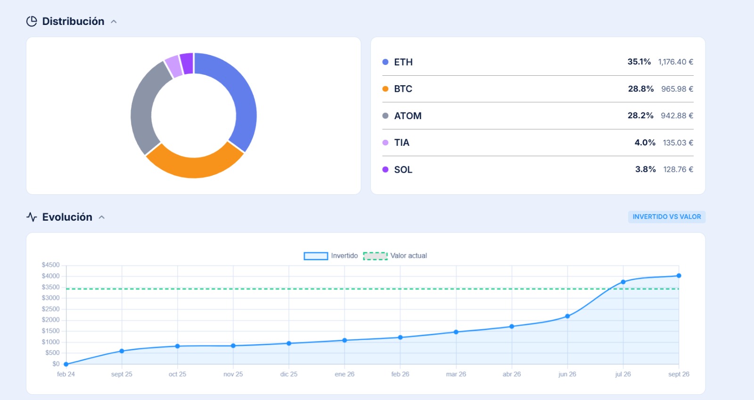
Task: Click the nov 25 x-axis label
Action: (233, 374)
